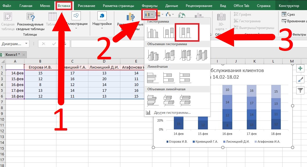The width and height of the screenshot is (307, 167).
Task: Select the 100% stacked column chart type
Action: click(x=185, y=32)
